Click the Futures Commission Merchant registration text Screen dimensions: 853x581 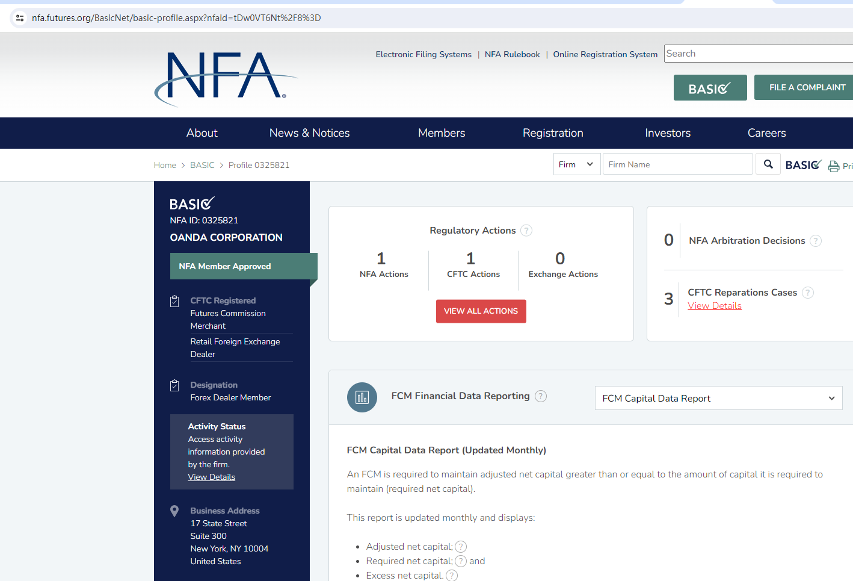(x=228, y=320)
